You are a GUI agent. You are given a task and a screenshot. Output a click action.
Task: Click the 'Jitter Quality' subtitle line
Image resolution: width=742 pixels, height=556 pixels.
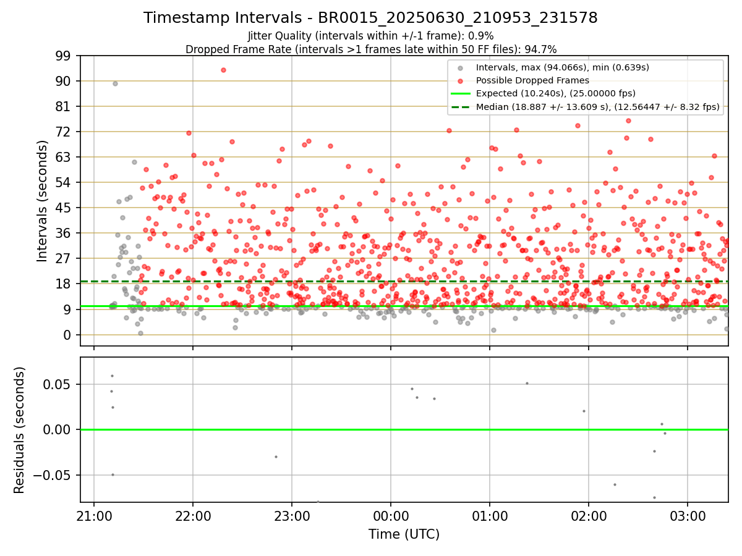370,36
